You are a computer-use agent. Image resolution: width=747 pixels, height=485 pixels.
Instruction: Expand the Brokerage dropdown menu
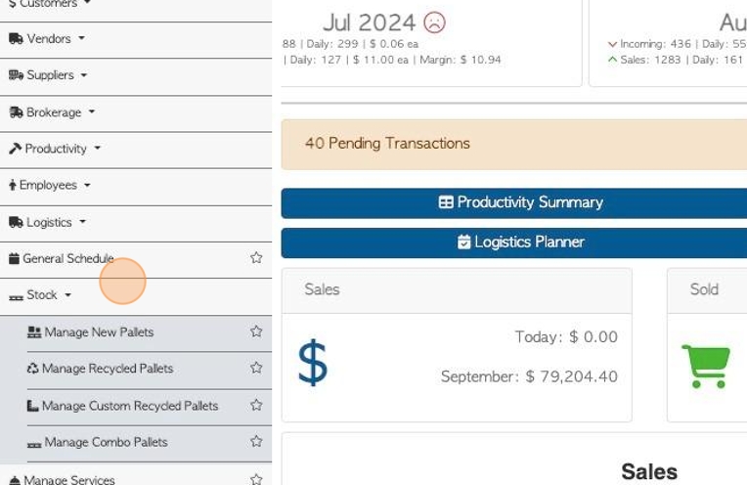click(52, 112)
